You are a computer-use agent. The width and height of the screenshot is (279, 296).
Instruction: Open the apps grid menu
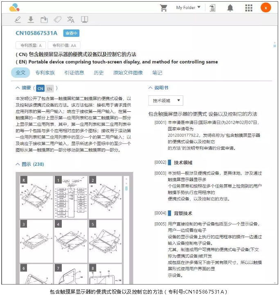click(248, 8)
